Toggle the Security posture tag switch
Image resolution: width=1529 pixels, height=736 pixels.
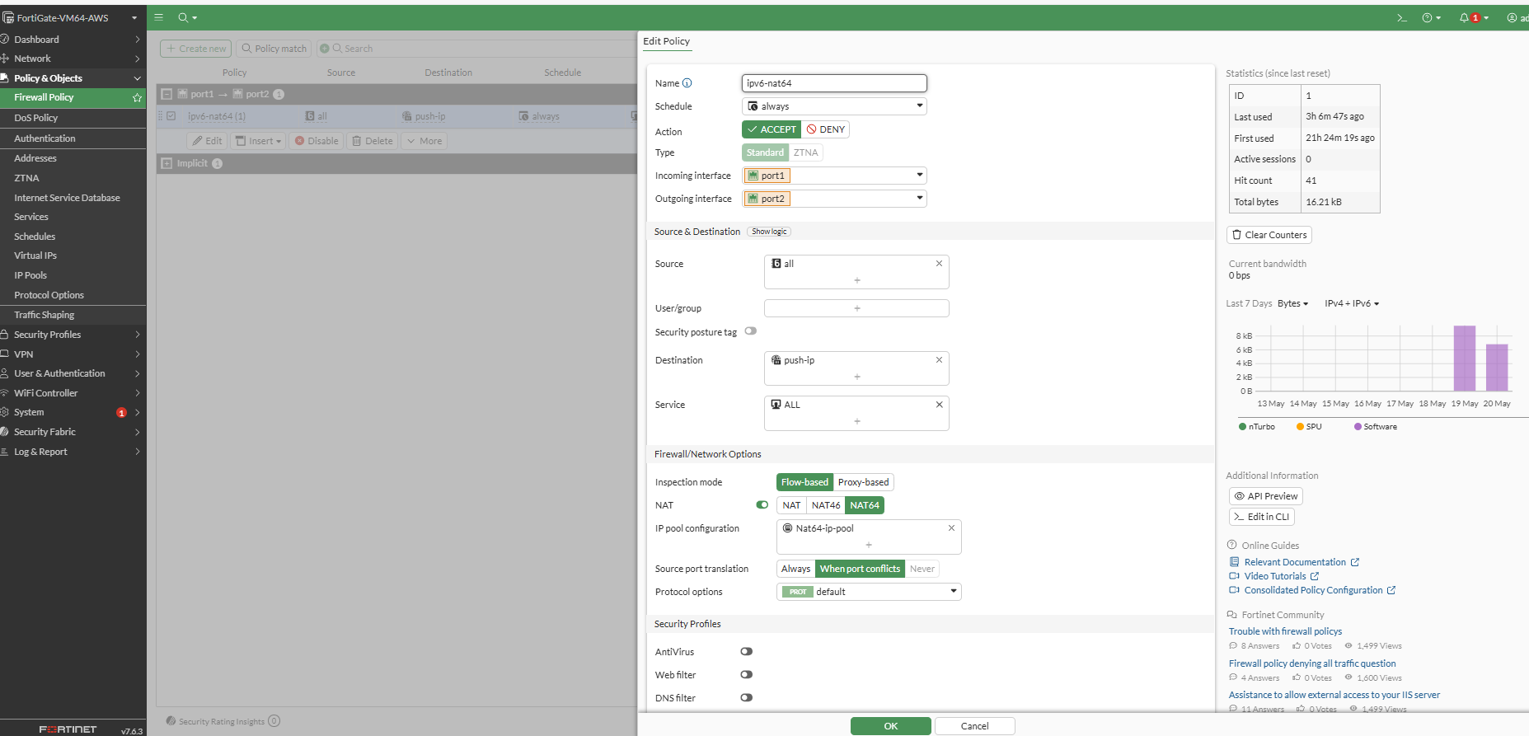pos(750,331)
